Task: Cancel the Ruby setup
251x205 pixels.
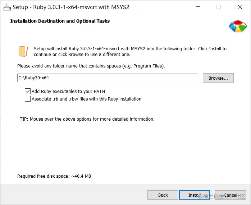Action: coord(231,195)
